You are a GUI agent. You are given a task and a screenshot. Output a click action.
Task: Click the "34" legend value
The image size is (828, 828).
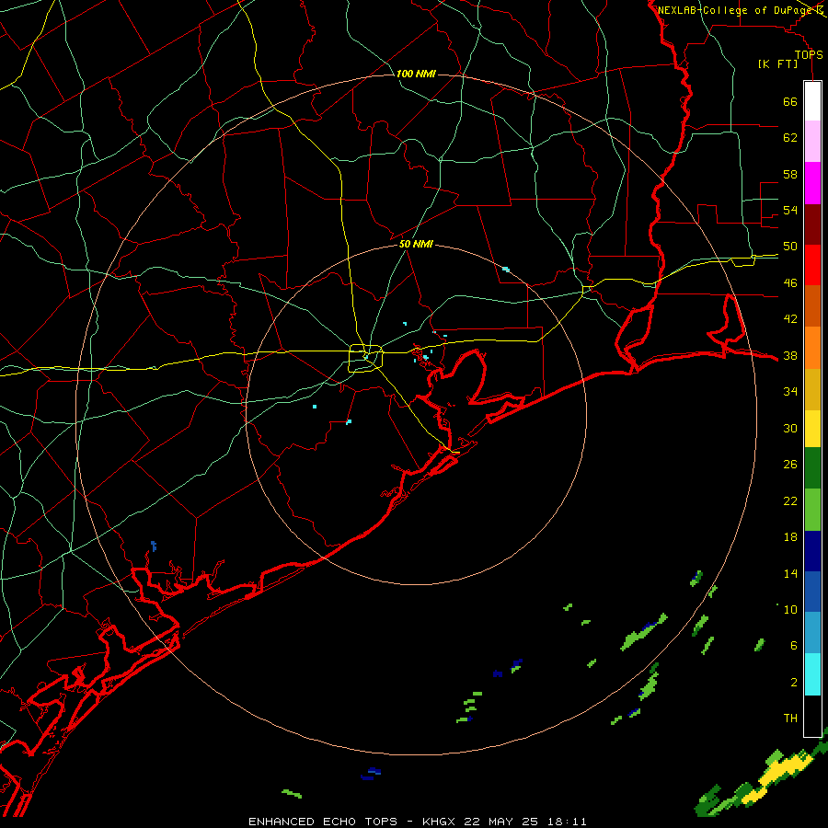click(x=790, y=391)
